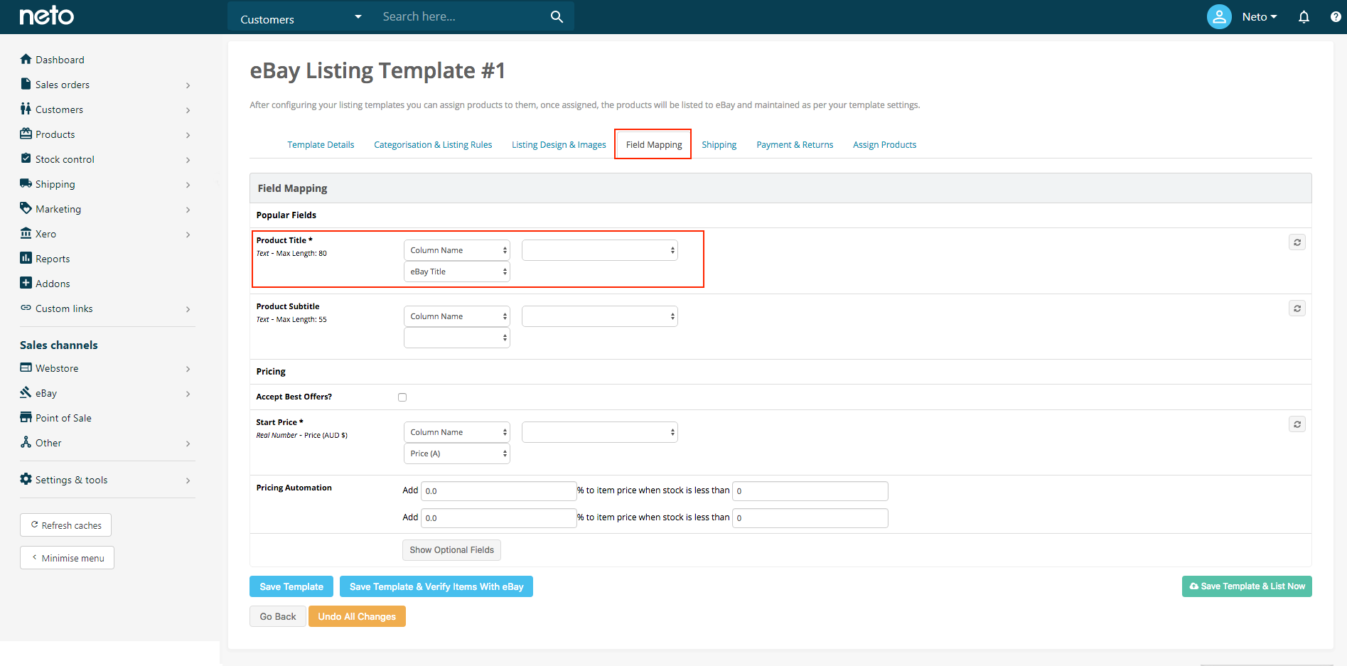Click first Pricing Automation Add percent field
The width and height of the screenshot is (1347, 666).
click(x=498, y=491)
